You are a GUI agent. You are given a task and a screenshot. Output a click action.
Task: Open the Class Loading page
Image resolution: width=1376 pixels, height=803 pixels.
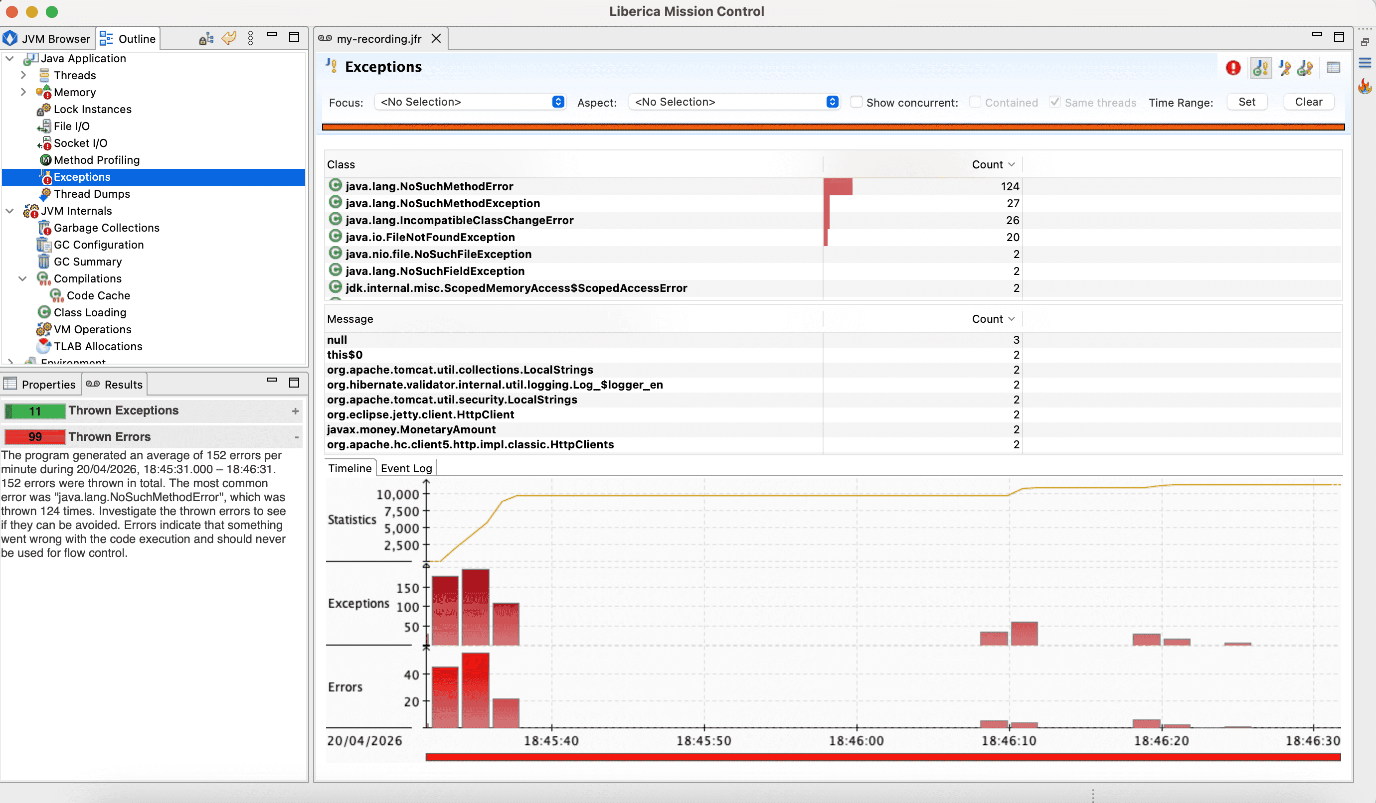coord(82,312)
